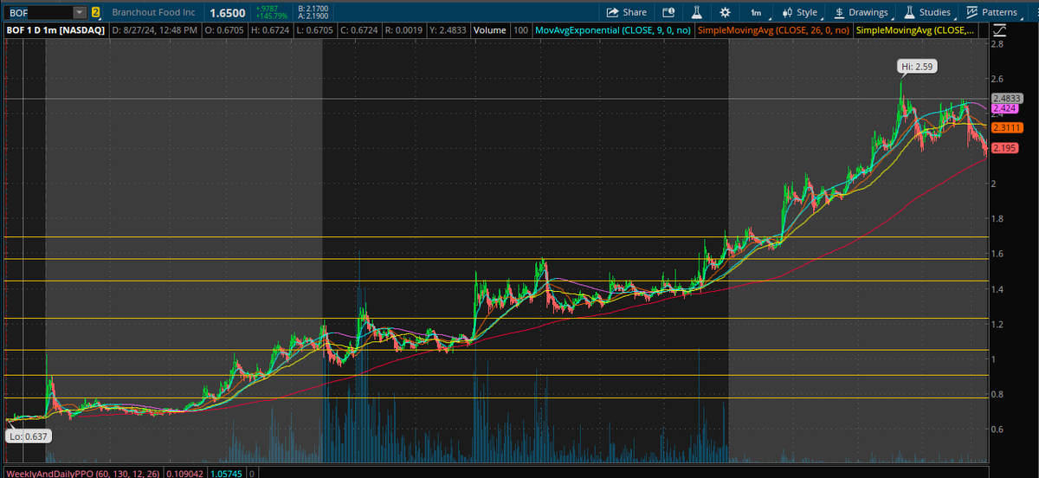The image size is (1039, 478).
Task: Open the symbol selector dropdown arrow
Action: tap(81, 12)
